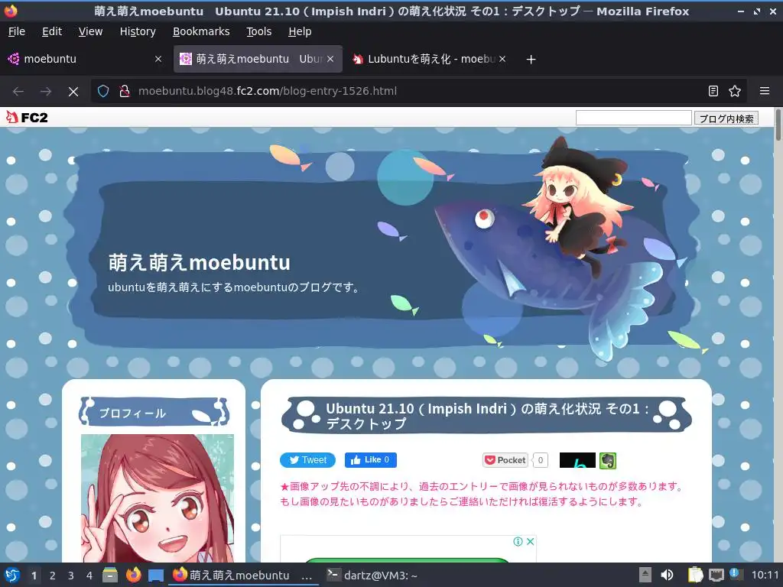The image size is (783, 587).
Task: Open removable media eject tray icon
Action: [645, 576]
